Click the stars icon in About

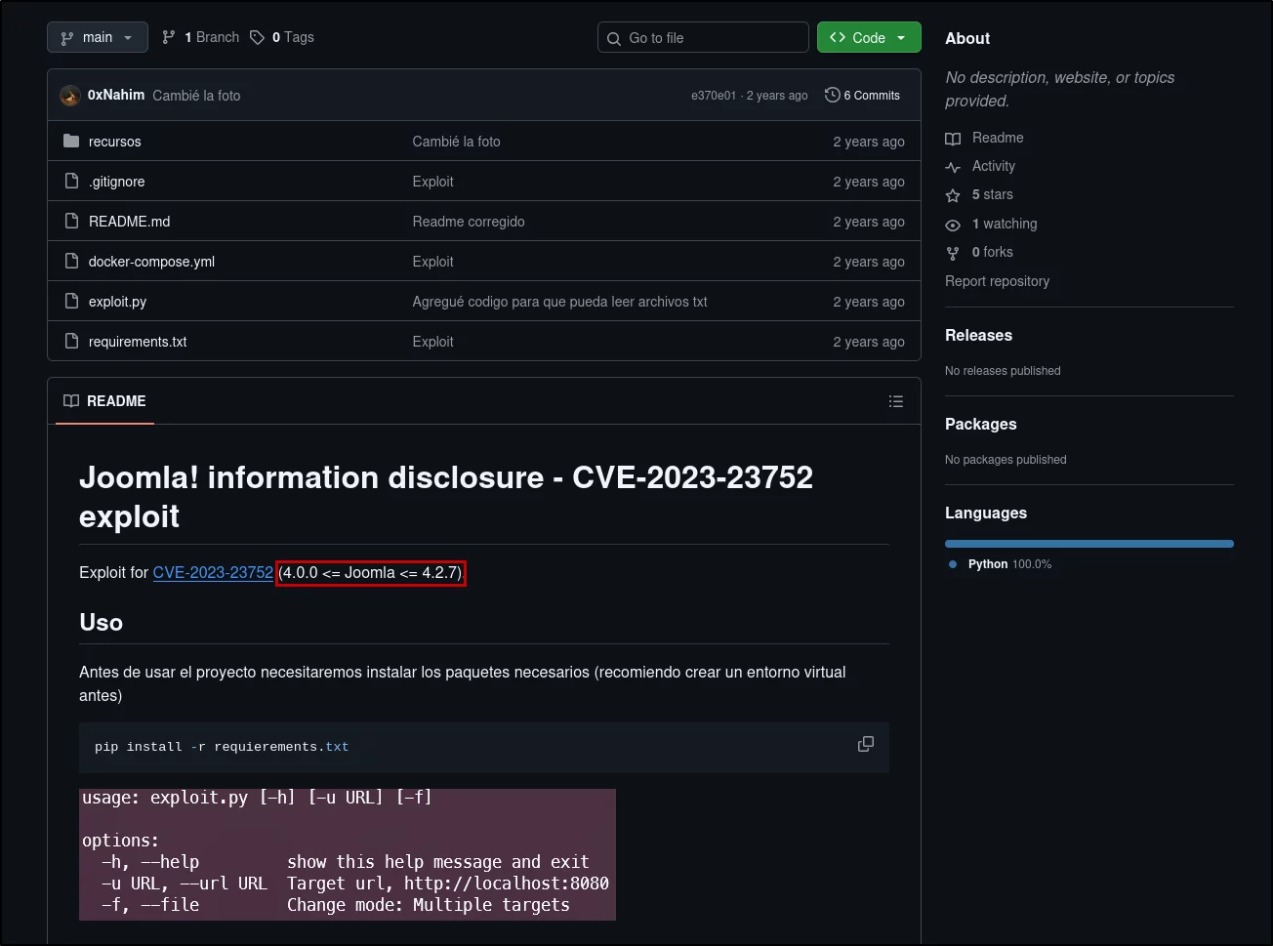[953, 195]
